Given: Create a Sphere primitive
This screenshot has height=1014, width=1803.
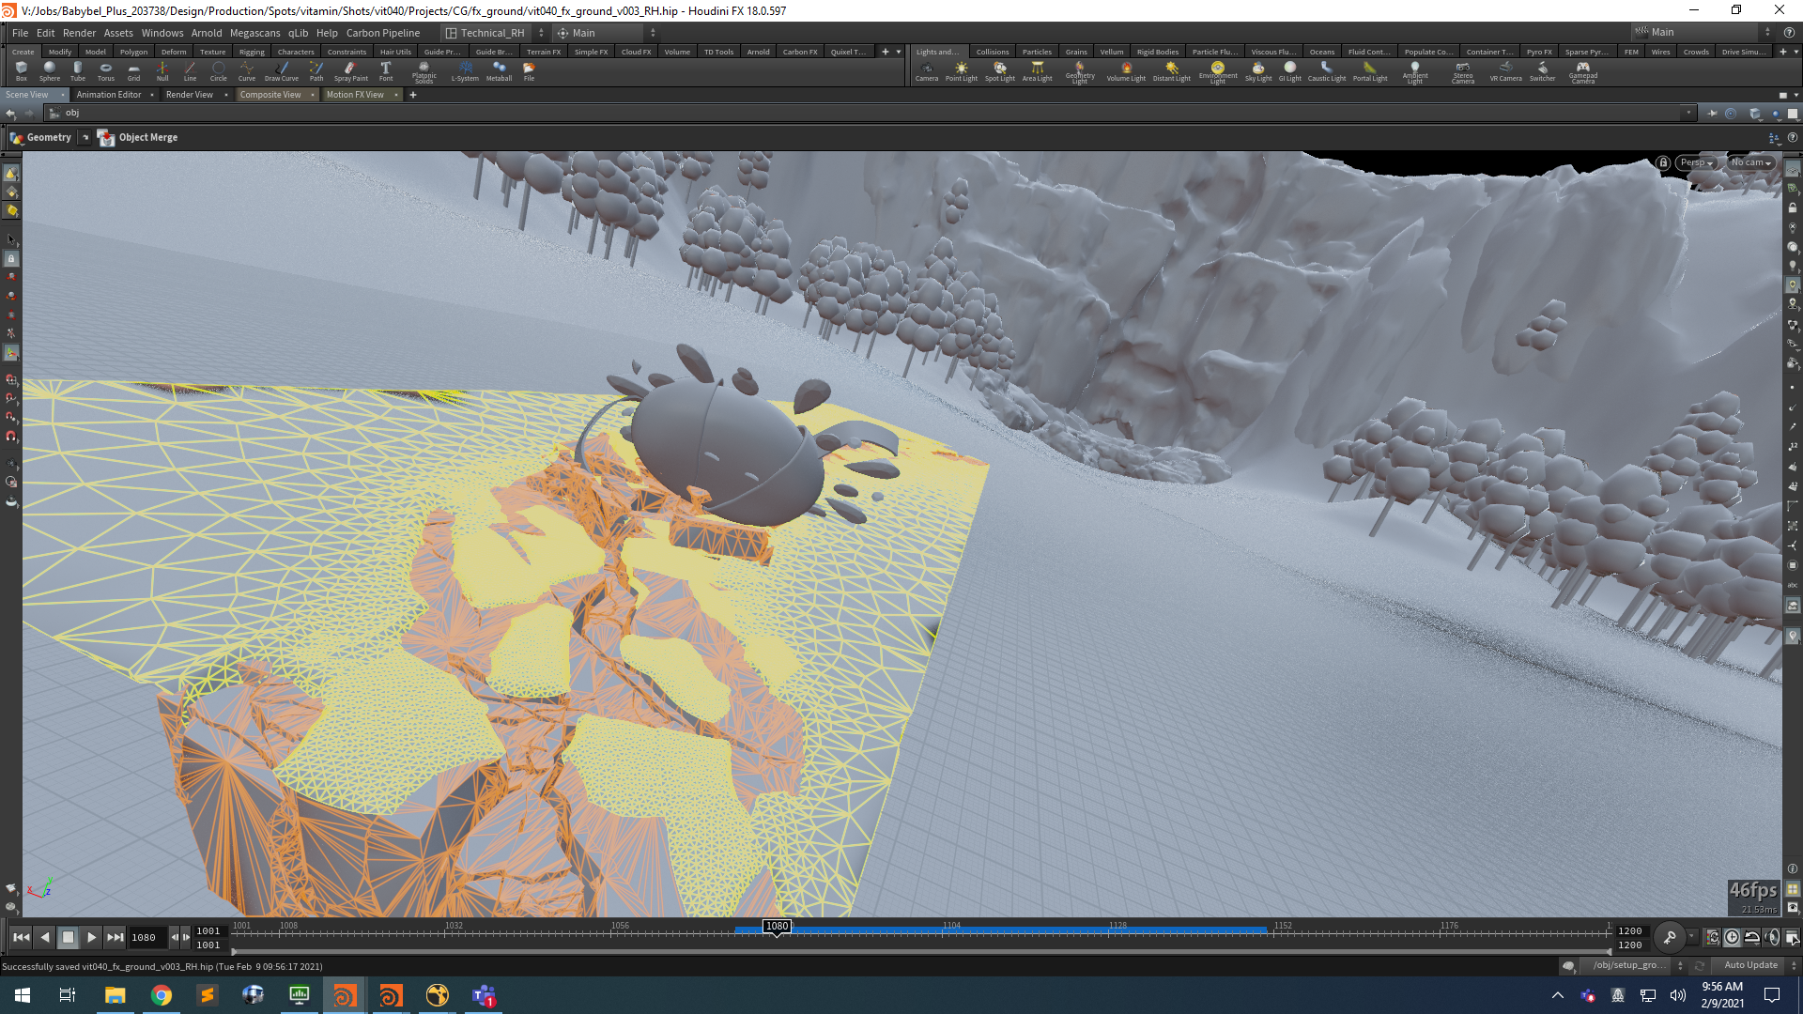Looking at the screenshot, I should 50,71.
